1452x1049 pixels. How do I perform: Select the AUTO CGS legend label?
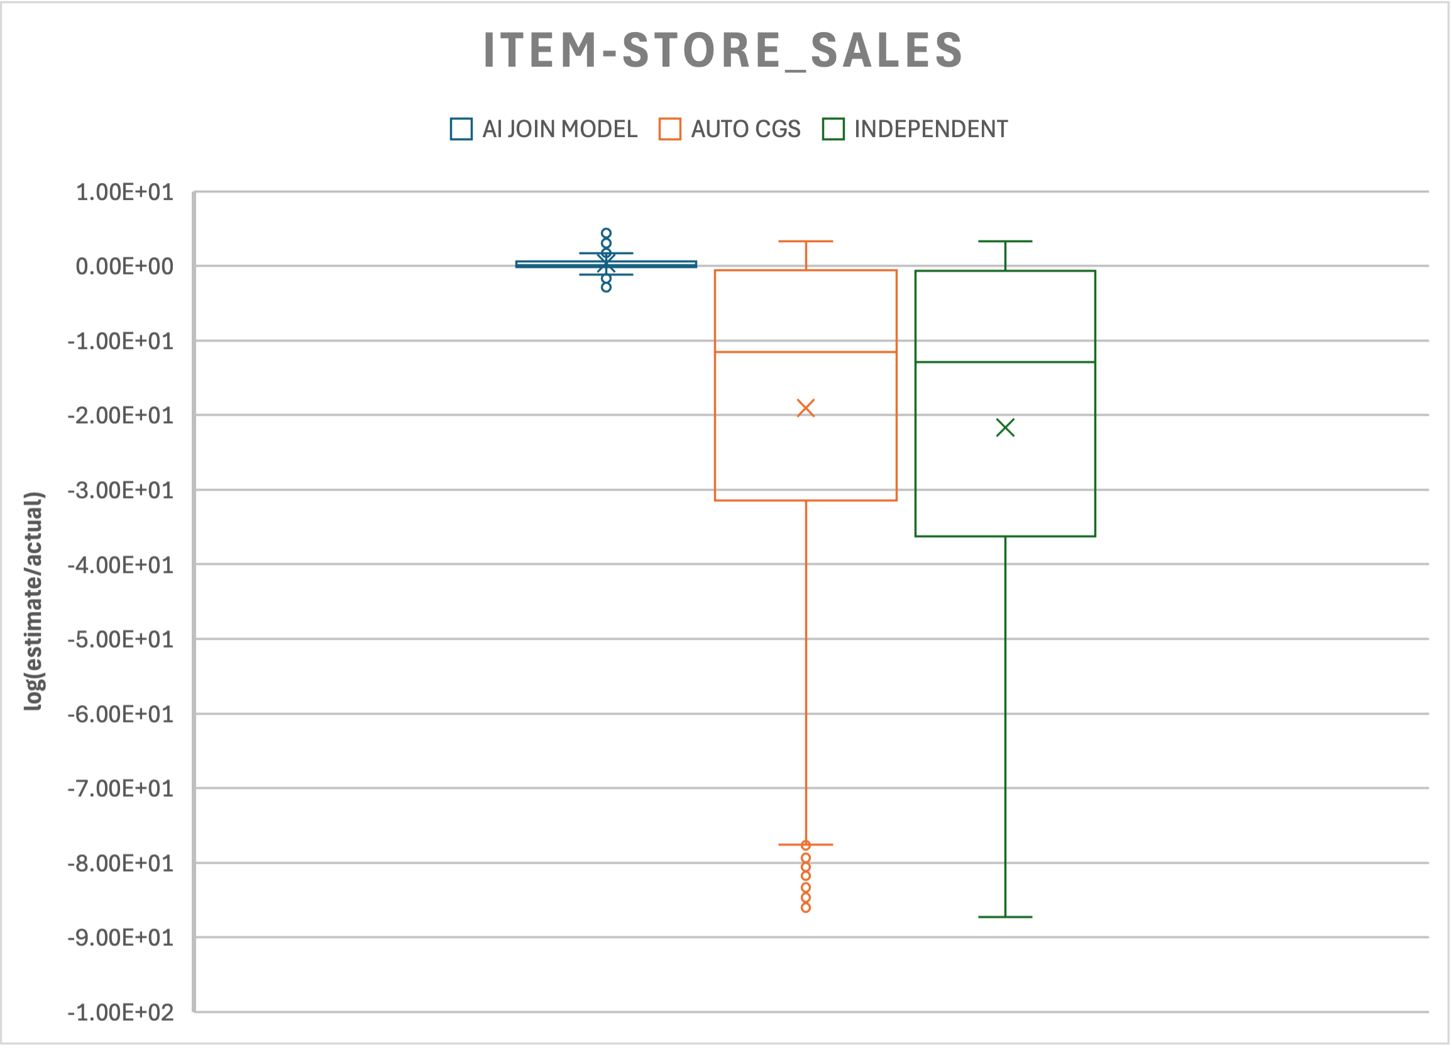coord(745,130)
